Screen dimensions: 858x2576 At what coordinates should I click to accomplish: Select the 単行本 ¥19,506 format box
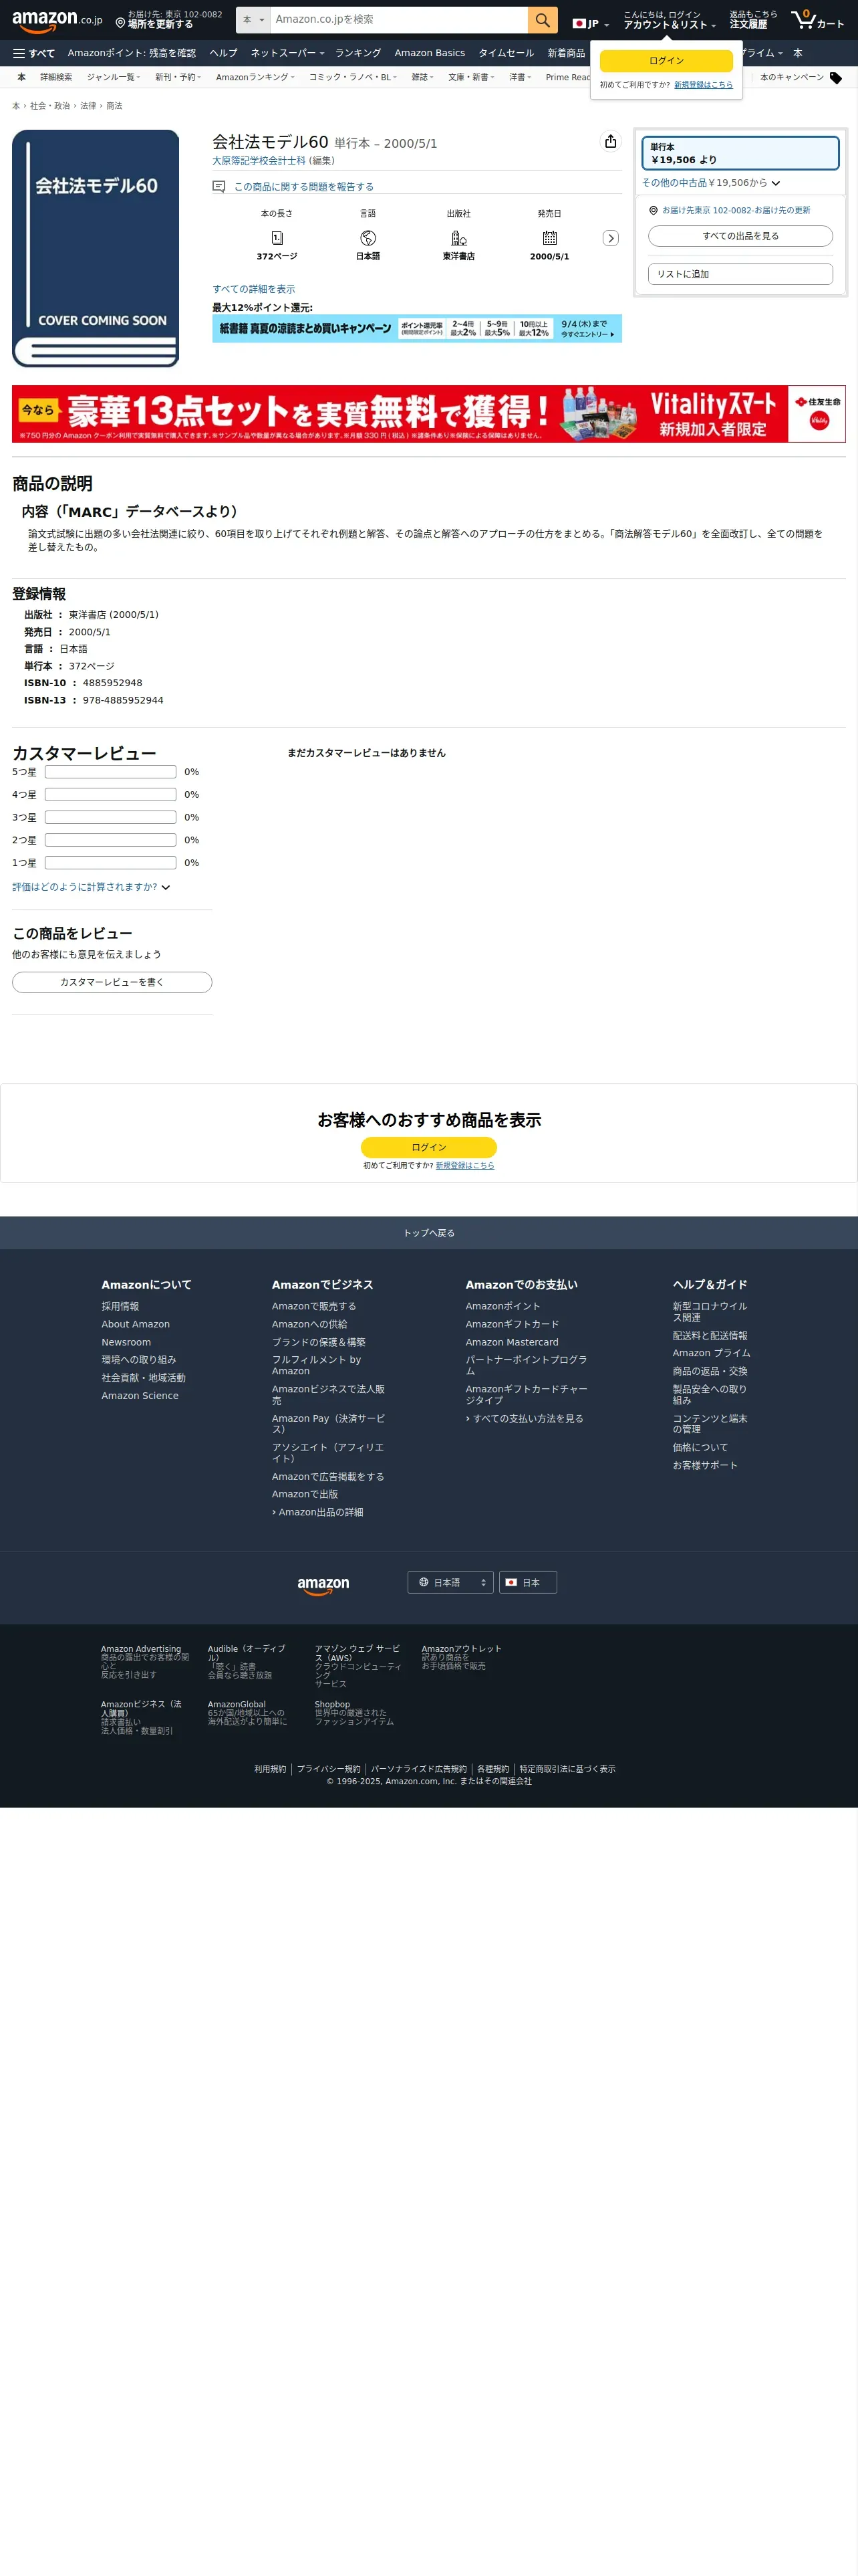(x=740, y=153)
